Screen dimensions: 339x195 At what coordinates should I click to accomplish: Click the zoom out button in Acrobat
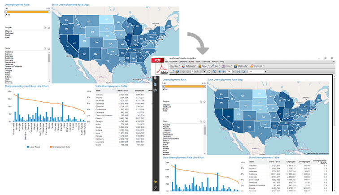point(220,72)
